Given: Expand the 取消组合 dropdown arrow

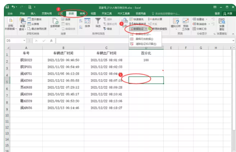Looking at the screenshot, I should pyautogui.click(x=209, y=24).
